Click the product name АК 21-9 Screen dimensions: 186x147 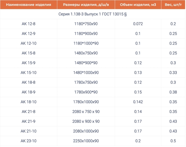click(x=29, y=121)
